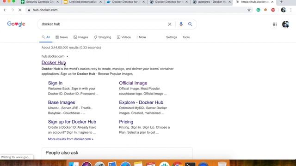This screenshot has width=296, height=166.
Task: Expand the More search filters menu
Action: 141,37
